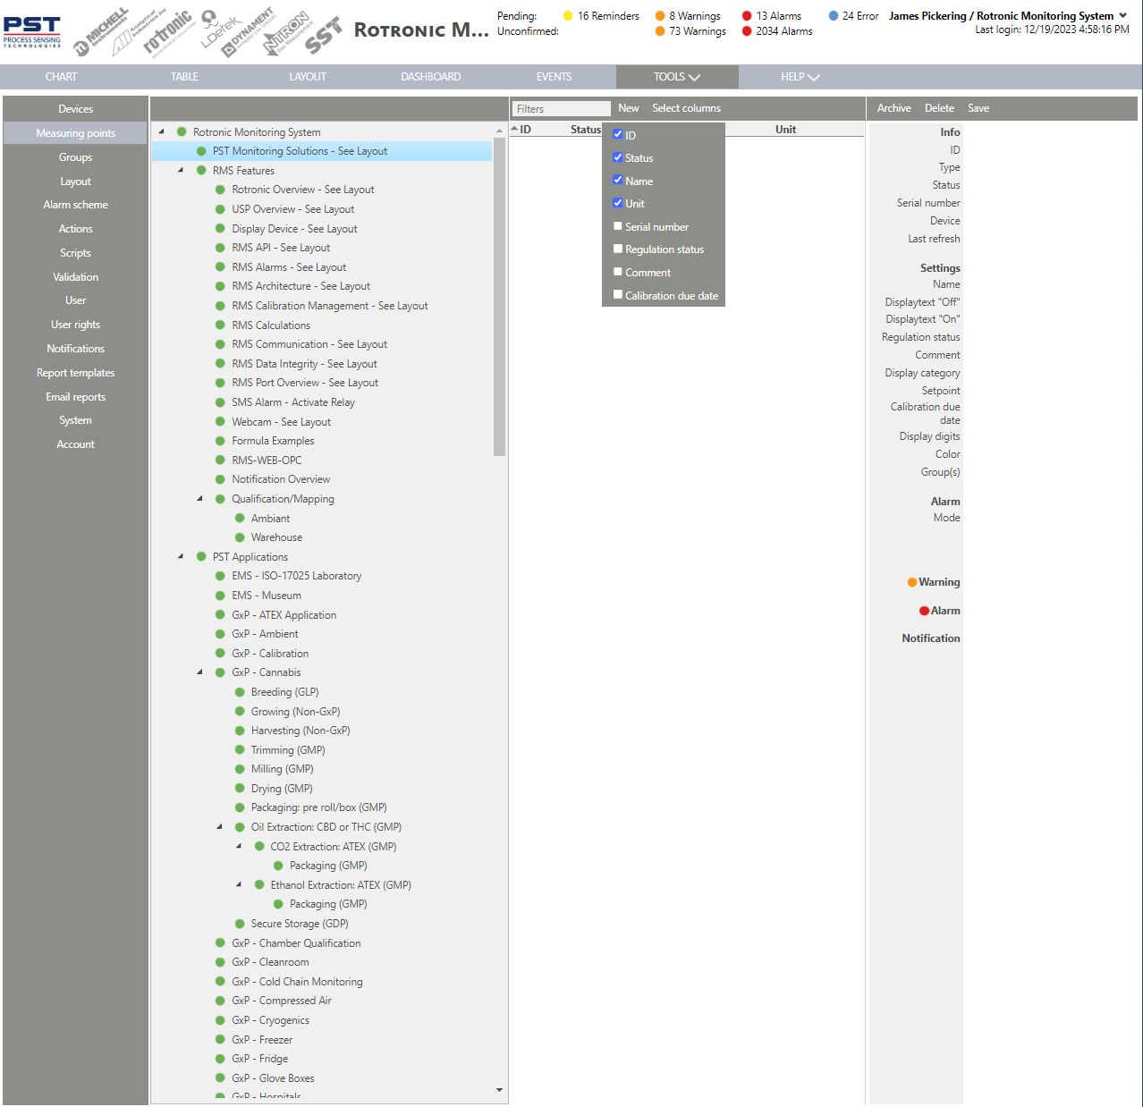Click the orange 8 Warnings status dot
This screenshot has width=1143, height=1107.
(660, 16)
